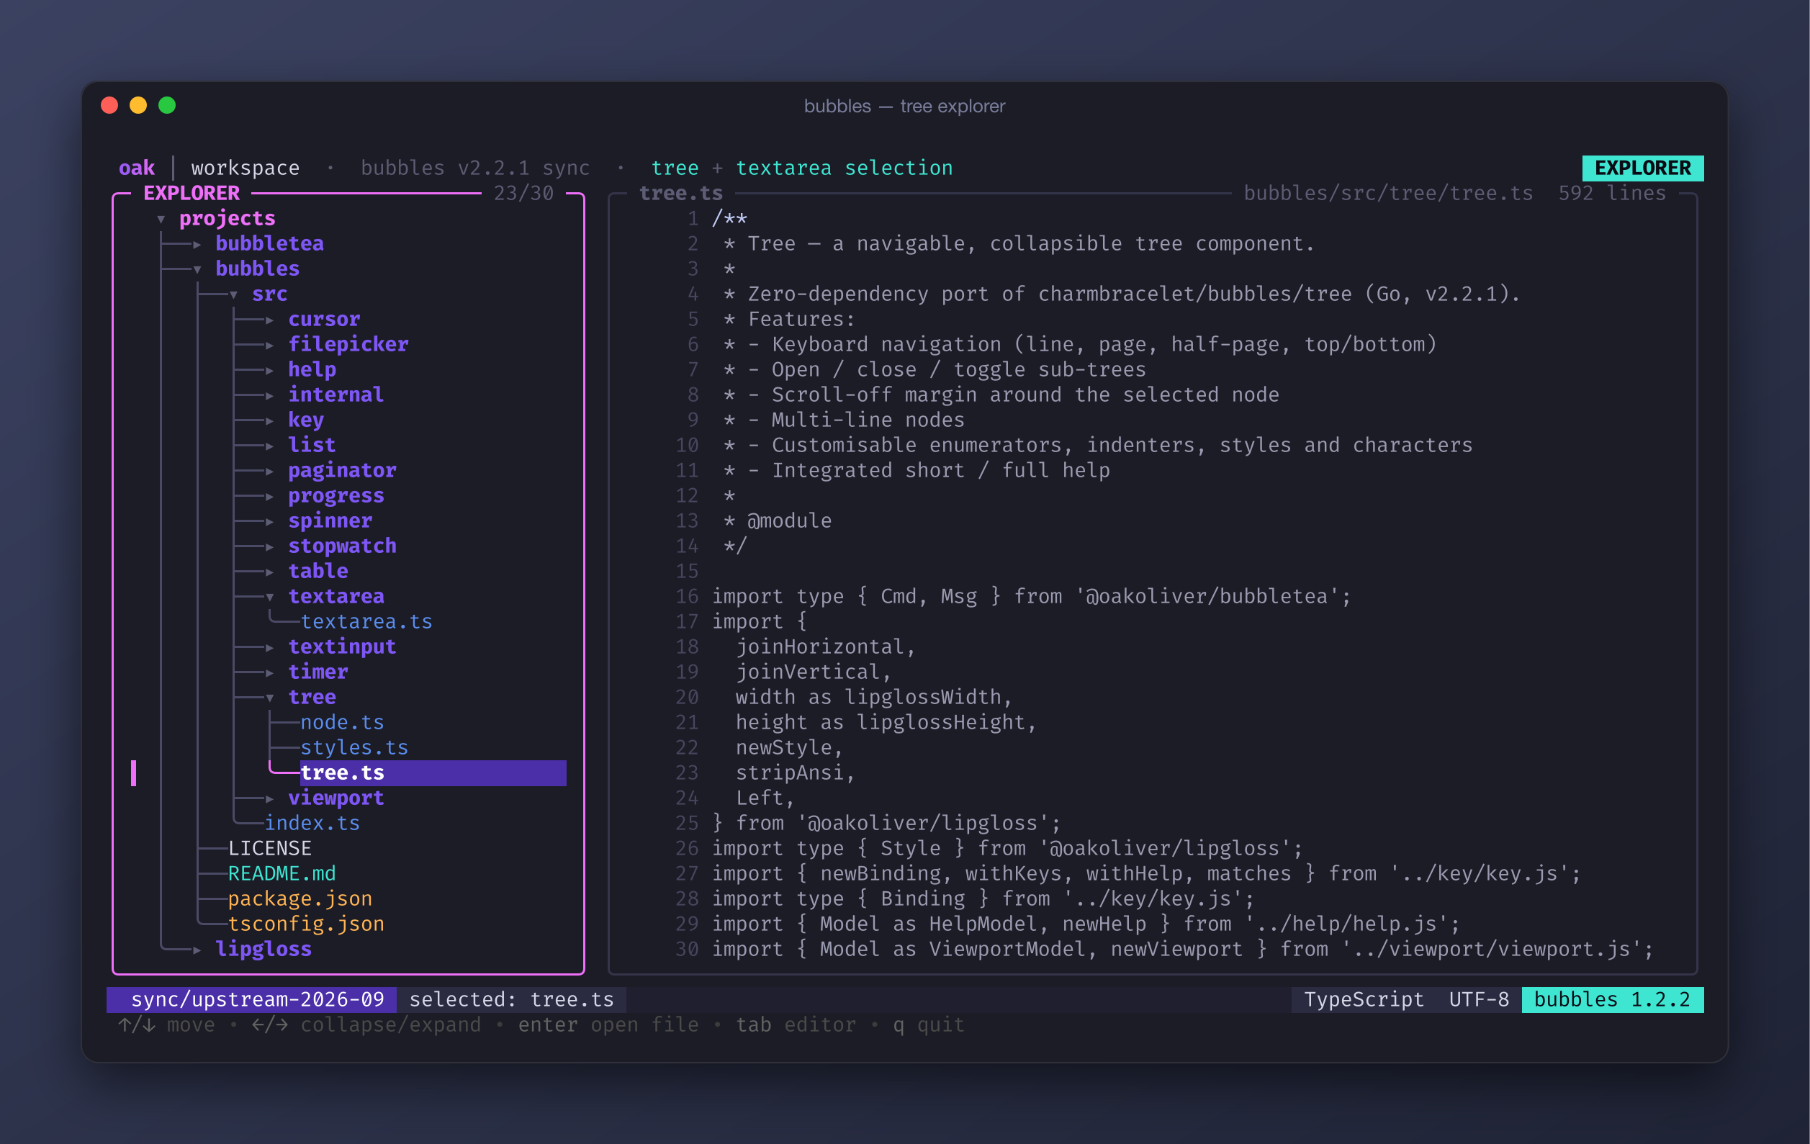1810x1144 pixels.
Task: Expand the timer folder arrow
Action: pyautogui.click(x=270, y=672)
